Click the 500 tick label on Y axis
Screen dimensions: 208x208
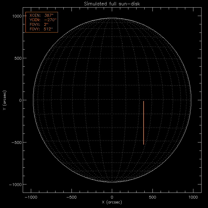click(x=19, y=58)
